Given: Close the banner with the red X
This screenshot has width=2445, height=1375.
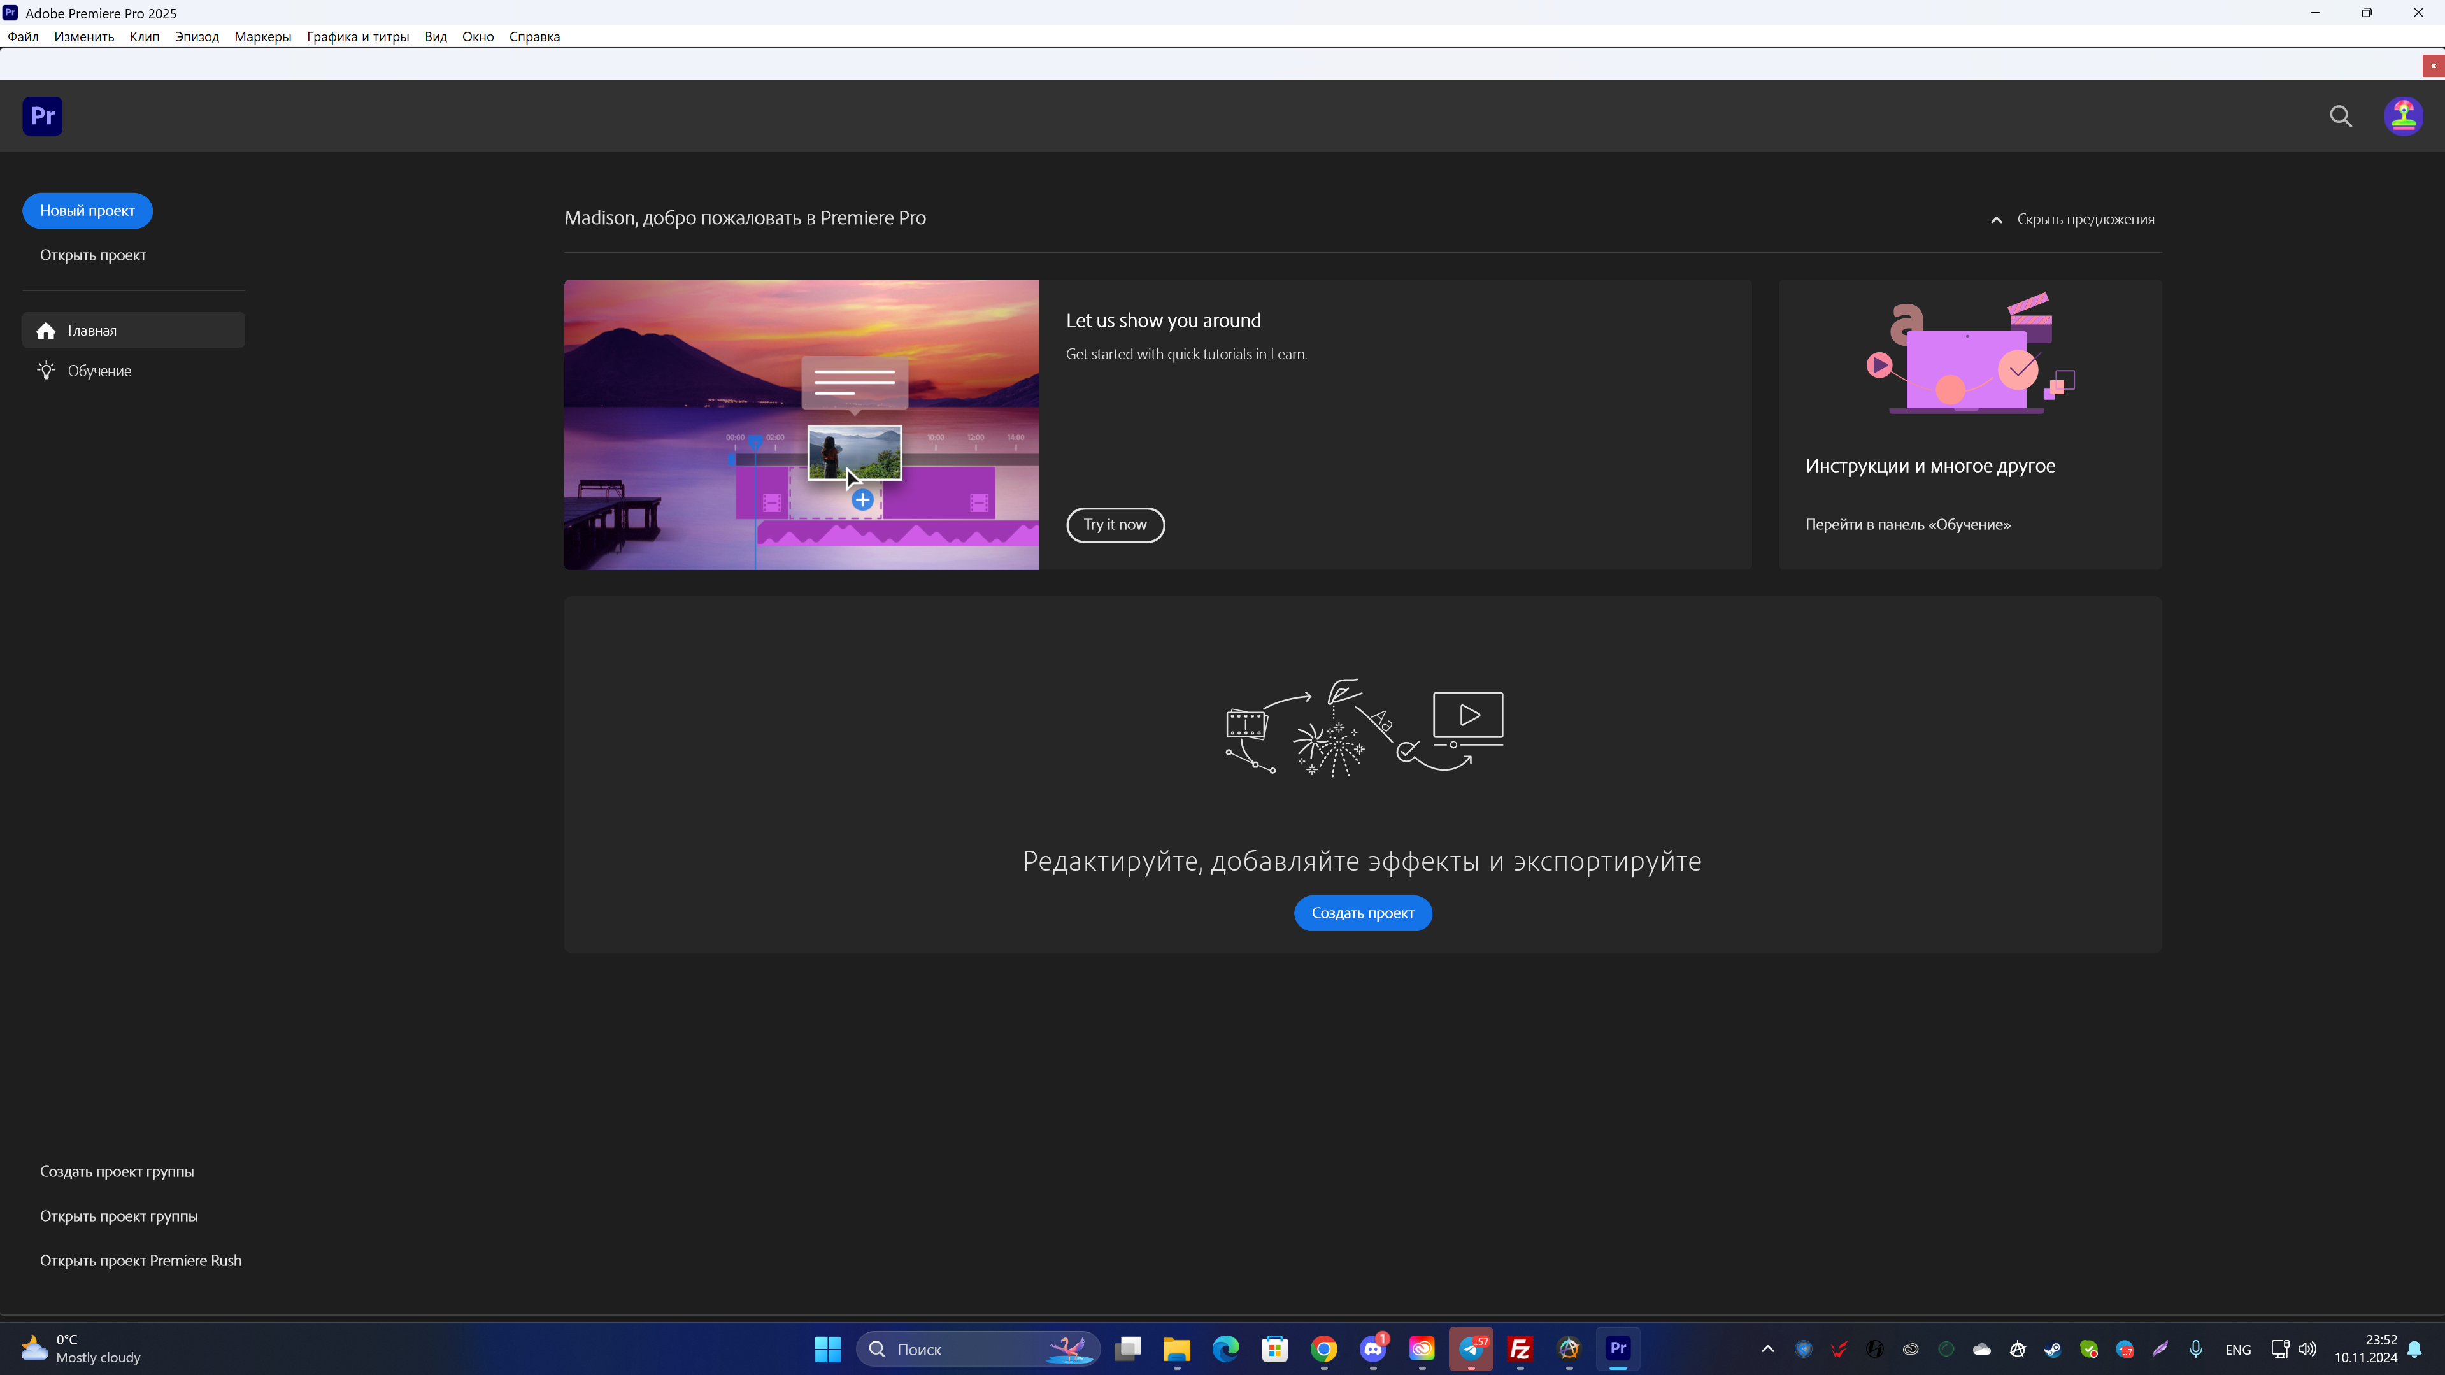Looking at the screenshot, I should pos(2434,66).
